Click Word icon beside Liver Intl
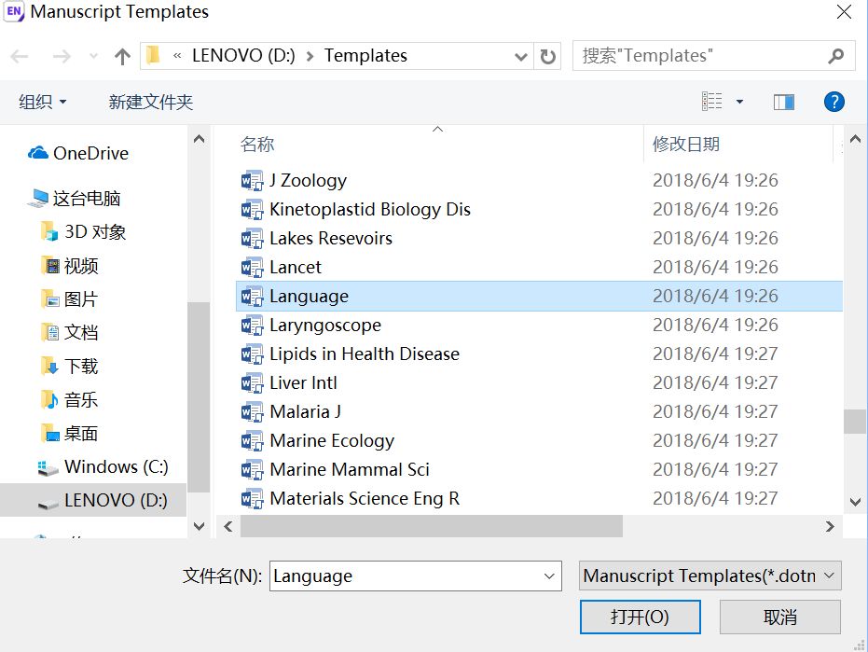Image resolution: width=868 pixels, height=652 pixels. pyautogui.click(x=252, y=383)
